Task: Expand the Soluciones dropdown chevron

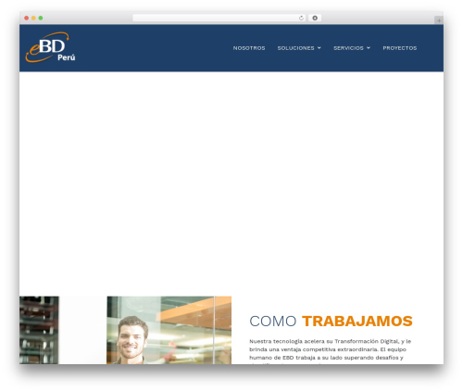Action: point(319,48)
